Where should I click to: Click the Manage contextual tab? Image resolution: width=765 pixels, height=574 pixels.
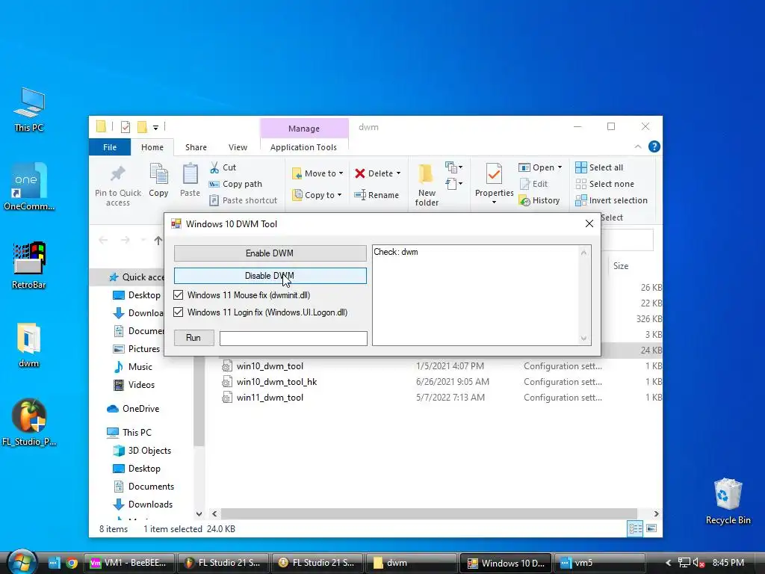tap(304, 129)
